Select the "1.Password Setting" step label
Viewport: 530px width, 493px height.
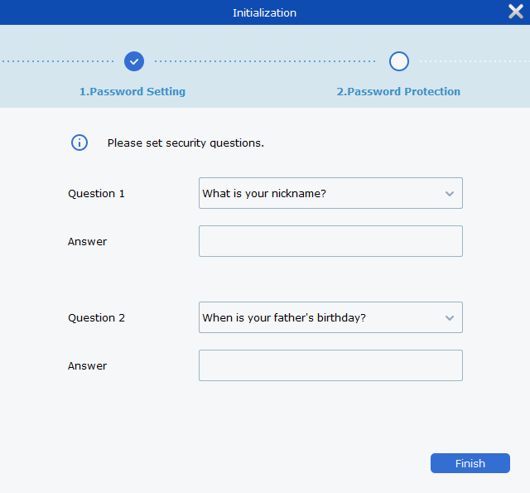pyautogui.click(x=132, y=92)
